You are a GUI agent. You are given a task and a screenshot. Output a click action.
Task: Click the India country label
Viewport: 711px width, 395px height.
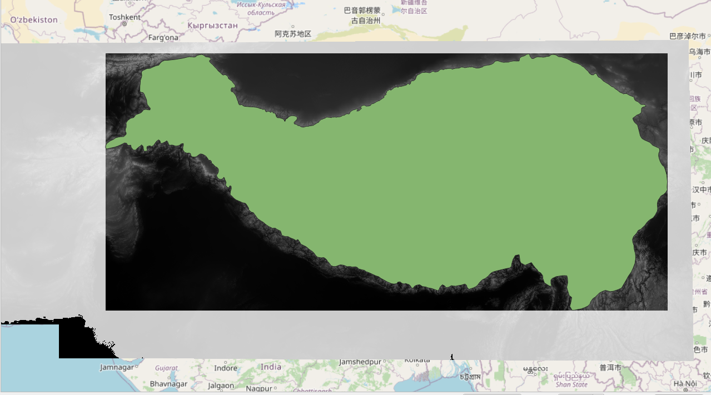[271, 367]
